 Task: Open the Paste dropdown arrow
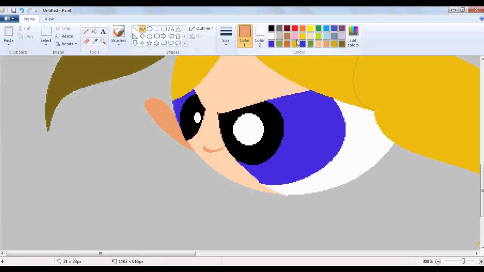pos(9,45)
